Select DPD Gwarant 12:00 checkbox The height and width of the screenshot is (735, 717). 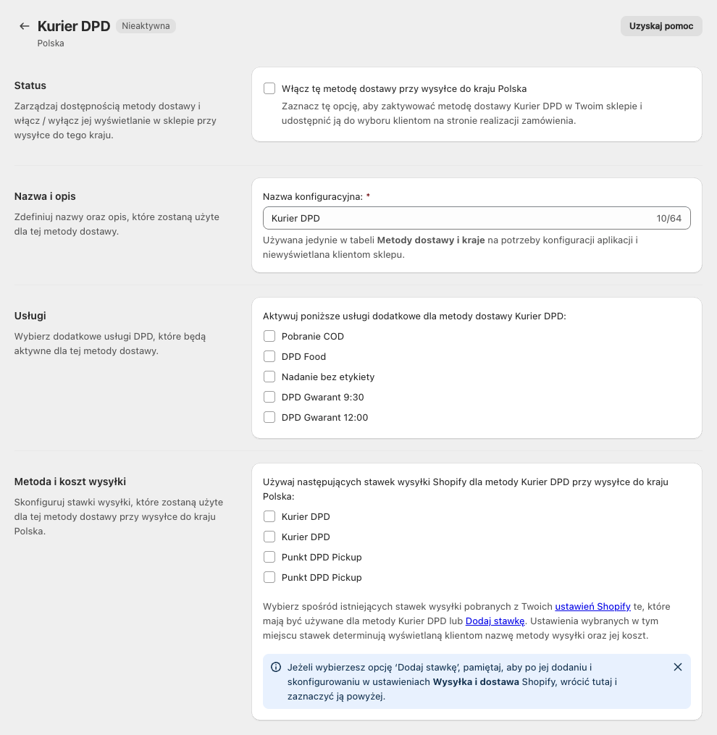pyautogui.click(x=269, y=417)
